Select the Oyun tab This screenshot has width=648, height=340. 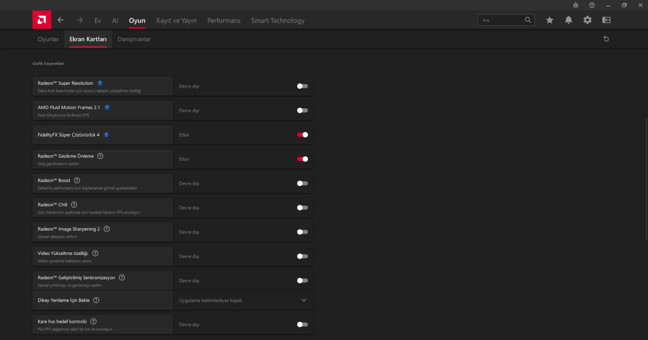(x=137, y=21)
